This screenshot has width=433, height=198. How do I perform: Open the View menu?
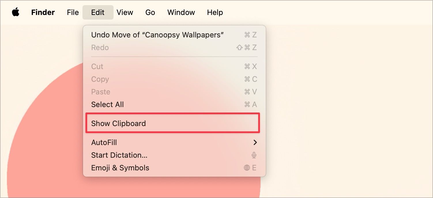pyautogui.click(x=125, y=12)
